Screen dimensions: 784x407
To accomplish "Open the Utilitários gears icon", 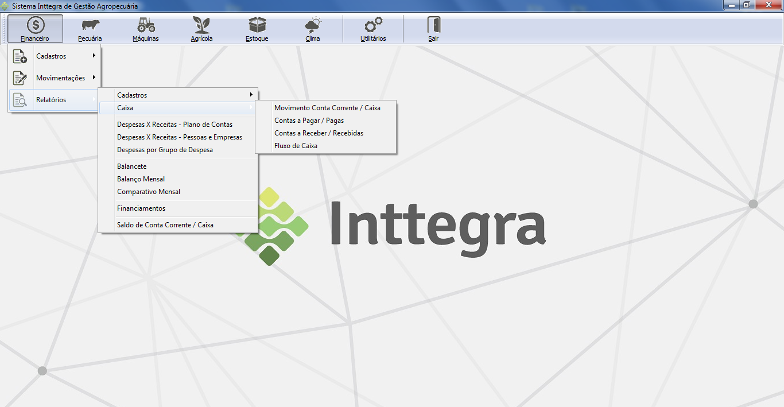I will tap(374, 25).
